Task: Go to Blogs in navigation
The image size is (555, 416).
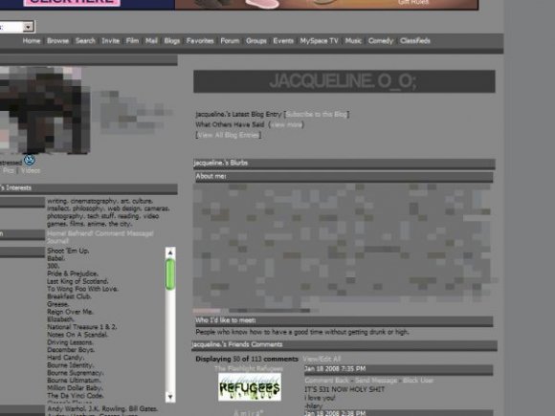Action: 172,41
